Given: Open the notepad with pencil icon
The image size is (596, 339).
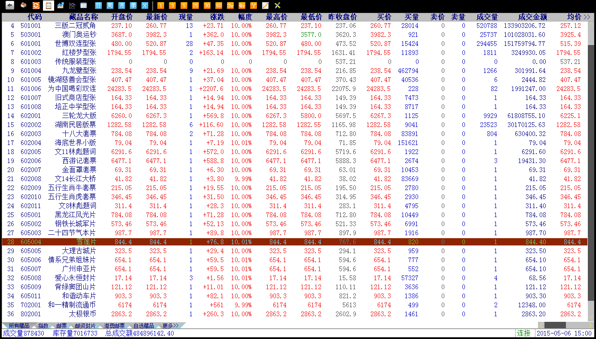Looking at the screenshot, I should [266, 6].
